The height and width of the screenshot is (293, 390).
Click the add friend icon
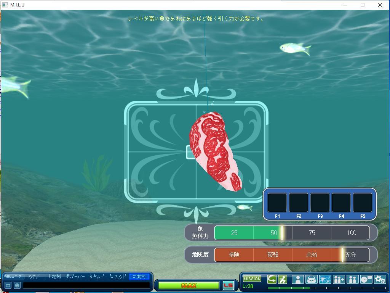pos(339,279)
